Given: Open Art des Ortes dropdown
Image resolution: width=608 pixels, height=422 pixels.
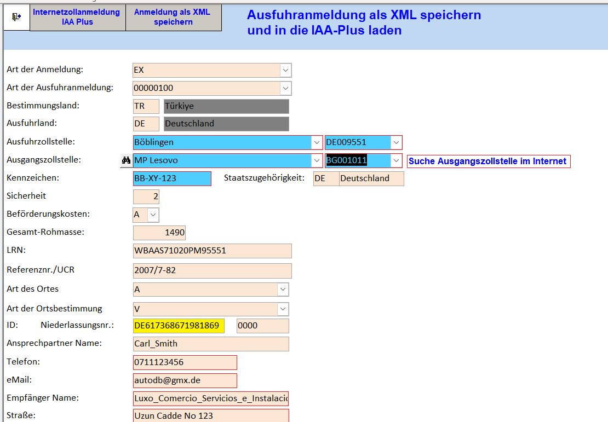Looking at the screenshot, I should click(x=283, y=290).
